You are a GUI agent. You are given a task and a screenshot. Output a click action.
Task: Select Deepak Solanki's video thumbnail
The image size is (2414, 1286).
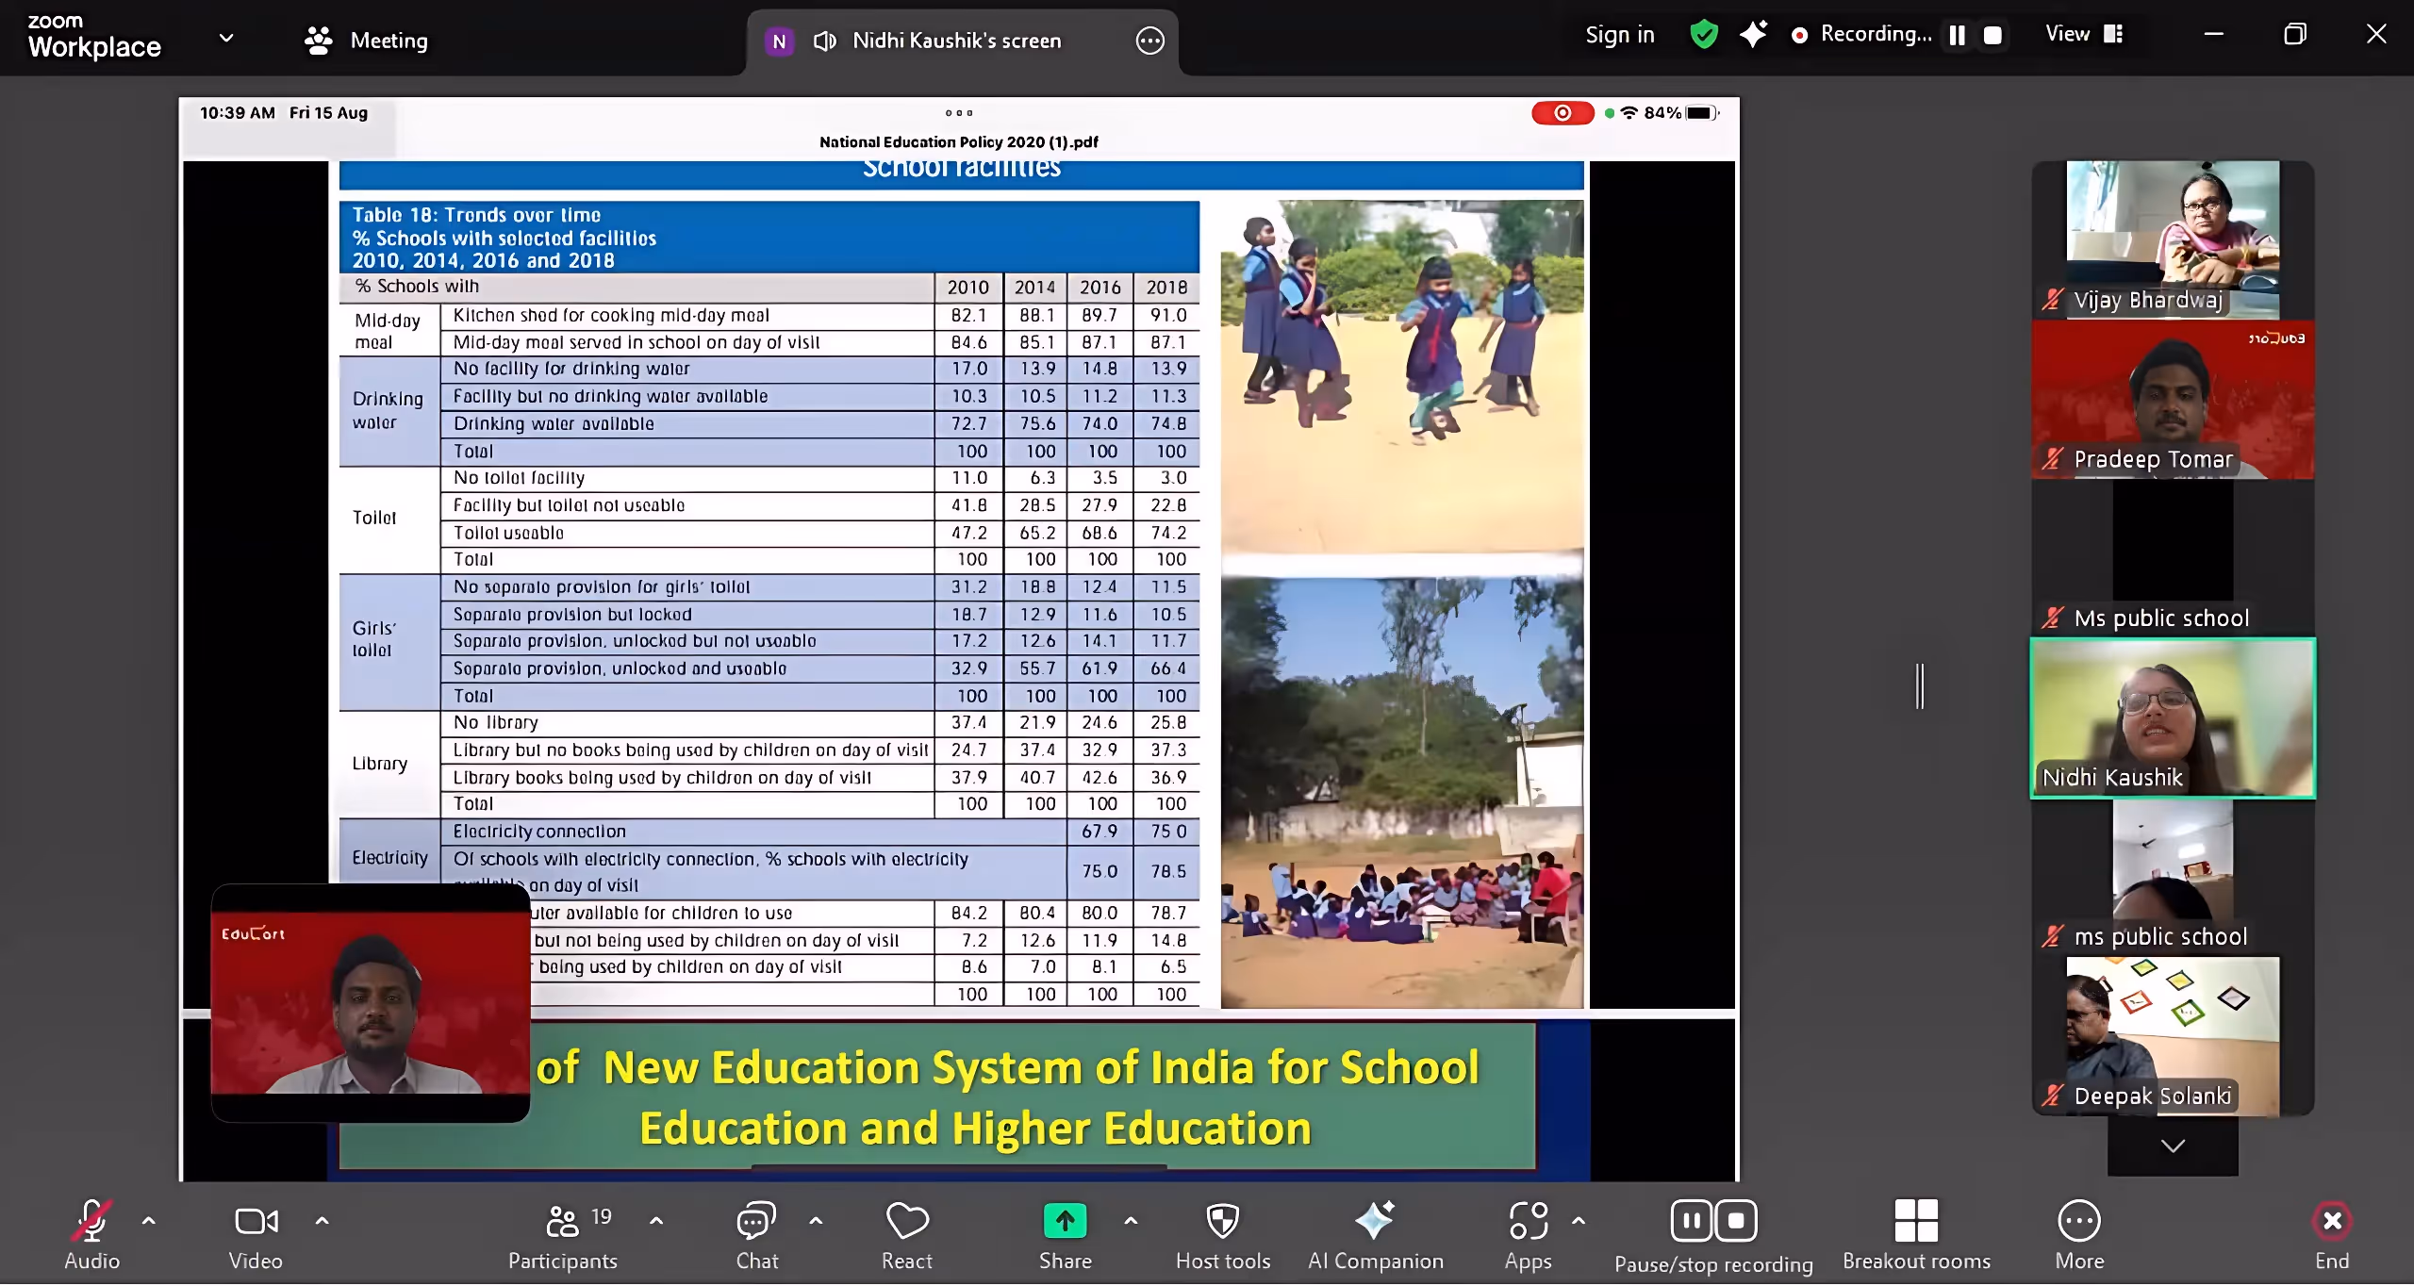tap(2172, 1035)
